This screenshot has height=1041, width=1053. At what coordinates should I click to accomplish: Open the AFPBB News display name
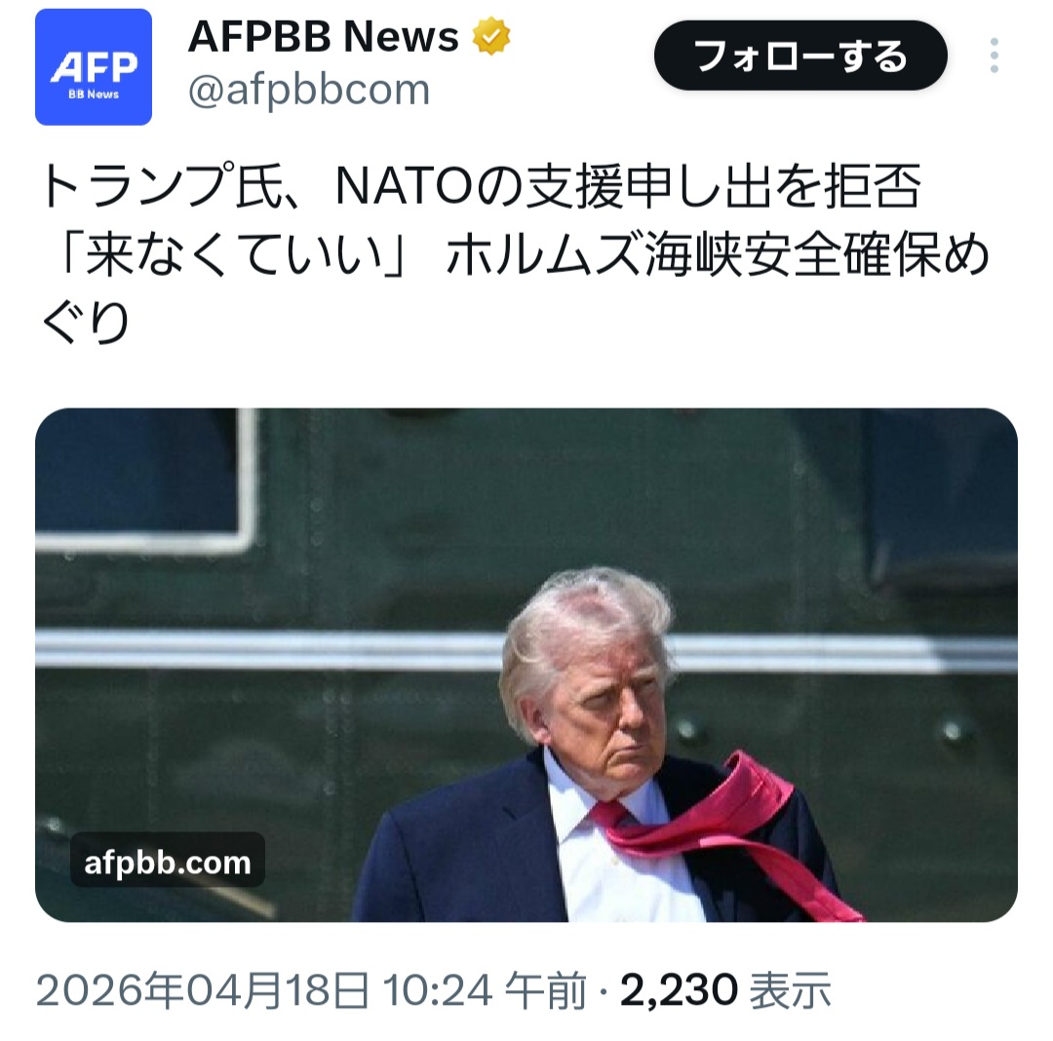point(323,36)
